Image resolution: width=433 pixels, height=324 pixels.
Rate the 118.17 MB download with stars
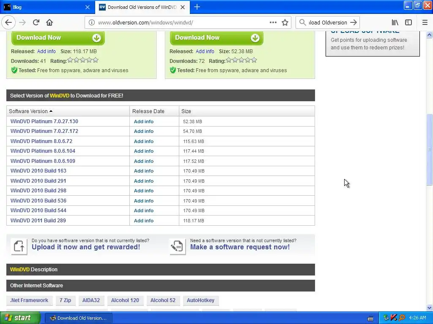(83, 60)
